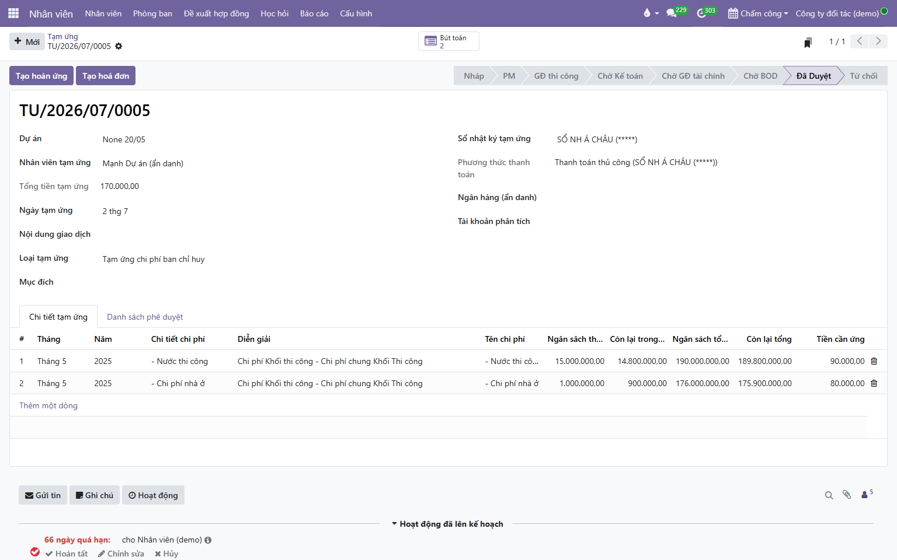Image resolution: width=897 pixels, height=560 pixels.
Task: Click Thêm một dòng to add a line
Action: 48,405
